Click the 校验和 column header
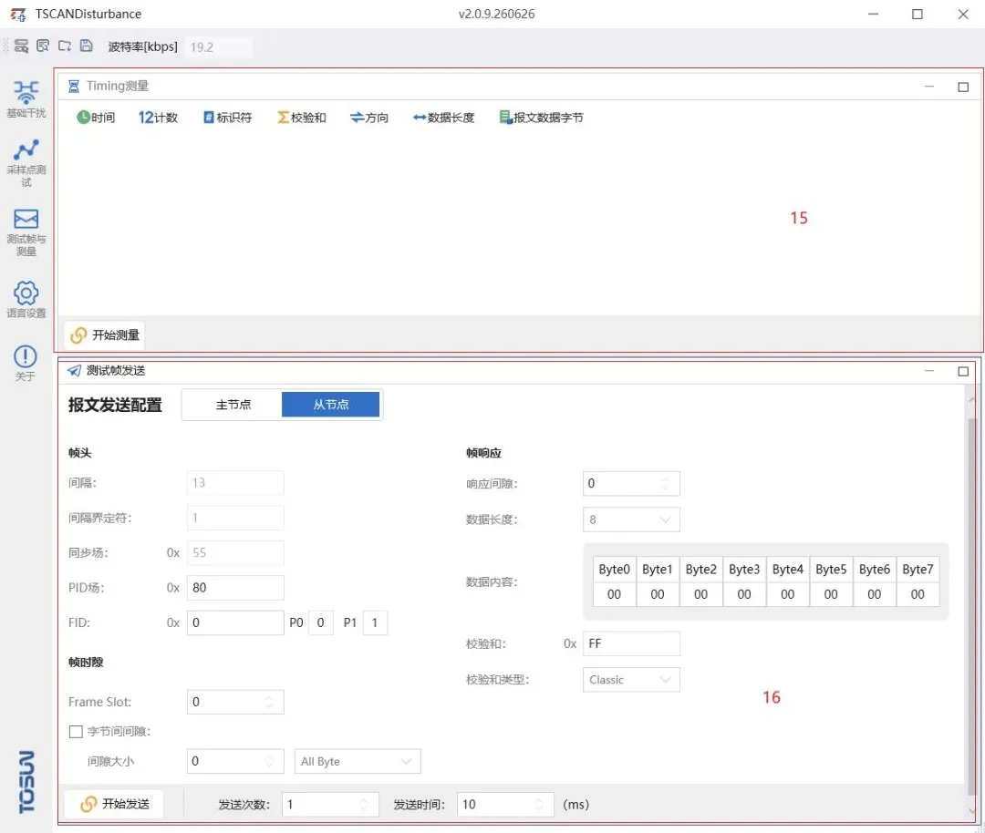 tap(302, 118)
